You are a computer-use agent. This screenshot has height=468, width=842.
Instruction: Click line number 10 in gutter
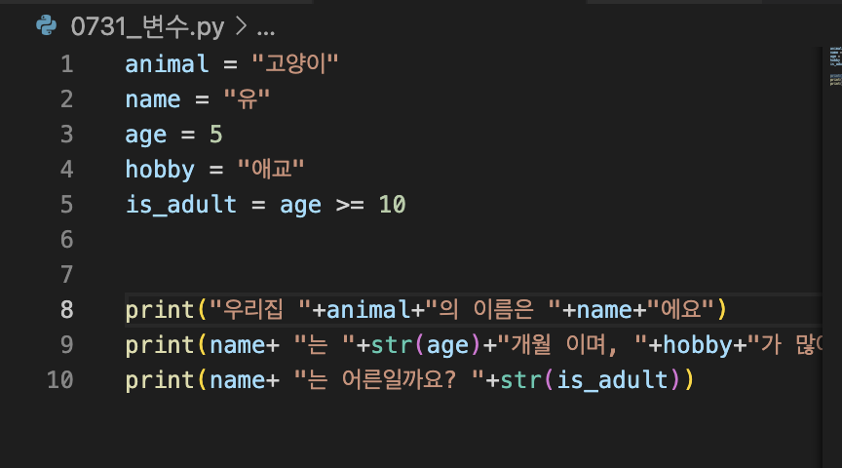click(60, 380)
